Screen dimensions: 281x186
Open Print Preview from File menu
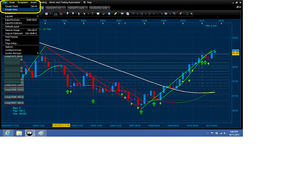click(20, 37)
